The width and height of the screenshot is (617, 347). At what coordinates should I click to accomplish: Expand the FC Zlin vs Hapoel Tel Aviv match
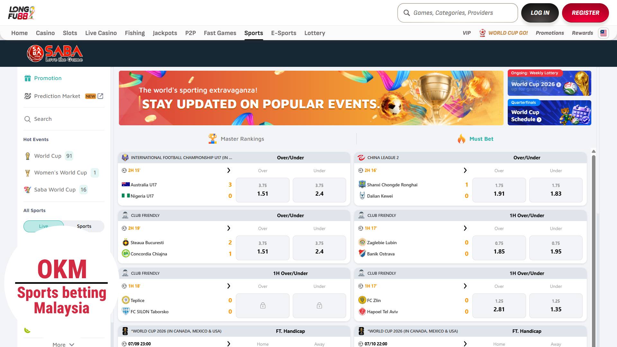tap(465, 286)
